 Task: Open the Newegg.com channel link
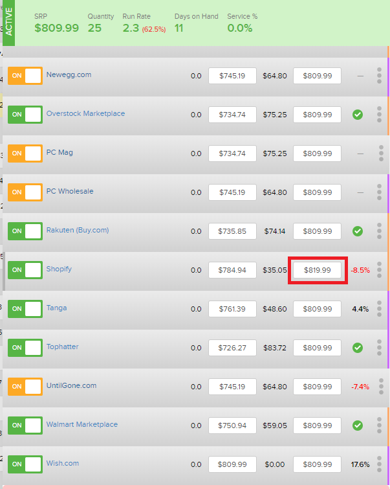[69, 74]
